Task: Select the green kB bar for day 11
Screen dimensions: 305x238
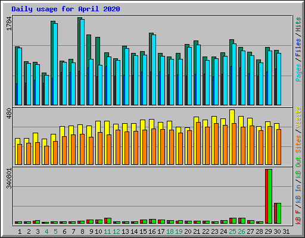Action: (109, 221)
